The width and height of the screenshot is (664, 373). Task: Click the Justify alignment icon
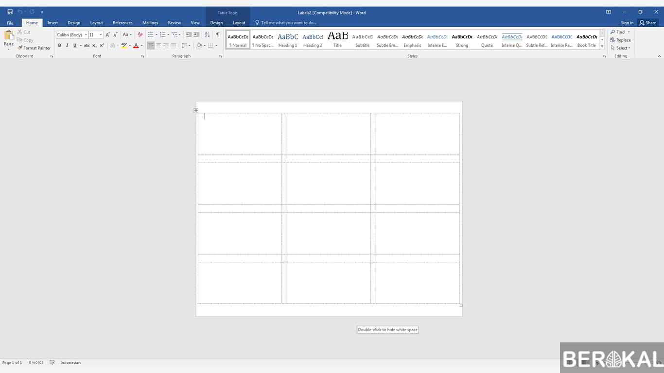coord(174,46)
